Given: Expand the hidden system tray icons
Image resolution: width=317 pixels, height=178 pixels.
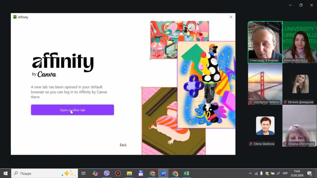Looking at the screenshot, I should click(250, 173).
